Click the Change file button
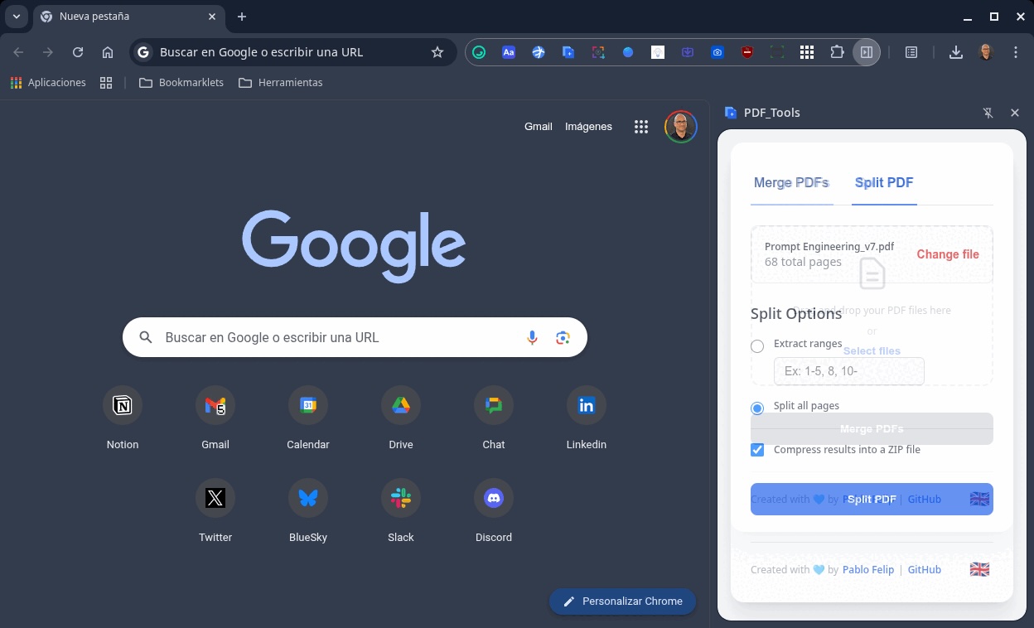This screenshot has height=628, width=1034. coord(947,254)
